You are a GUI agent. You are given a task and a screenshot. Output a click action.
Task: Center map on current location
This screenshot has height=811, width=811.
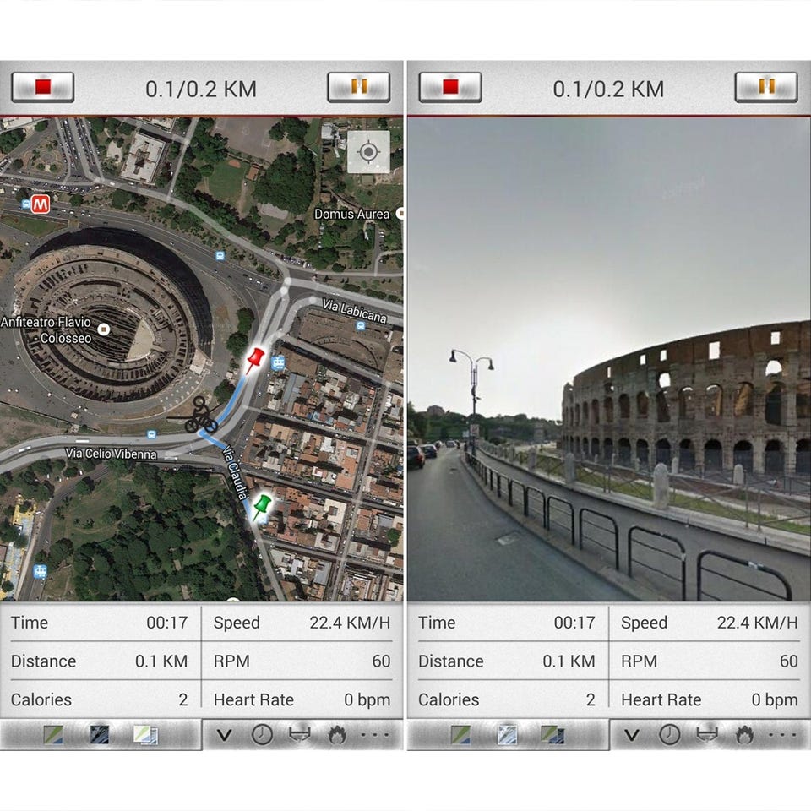pos(369,152)
